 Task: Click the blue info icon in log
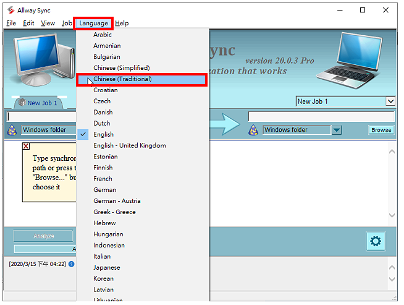click(72, 264)
